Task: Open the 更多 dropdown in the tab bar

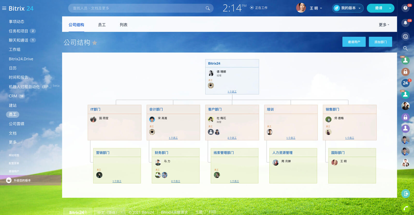Action: [384, 25]
